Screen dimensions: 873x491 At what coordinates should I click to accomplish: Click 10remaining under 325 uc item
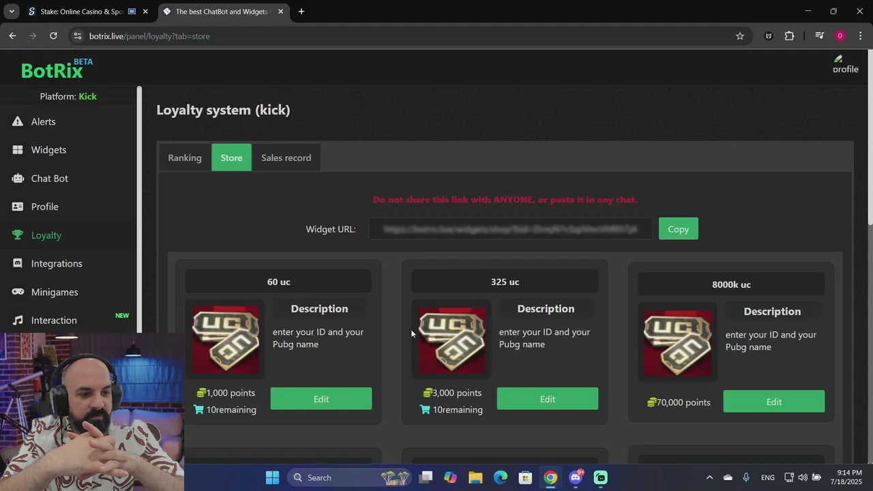[452, 410]
